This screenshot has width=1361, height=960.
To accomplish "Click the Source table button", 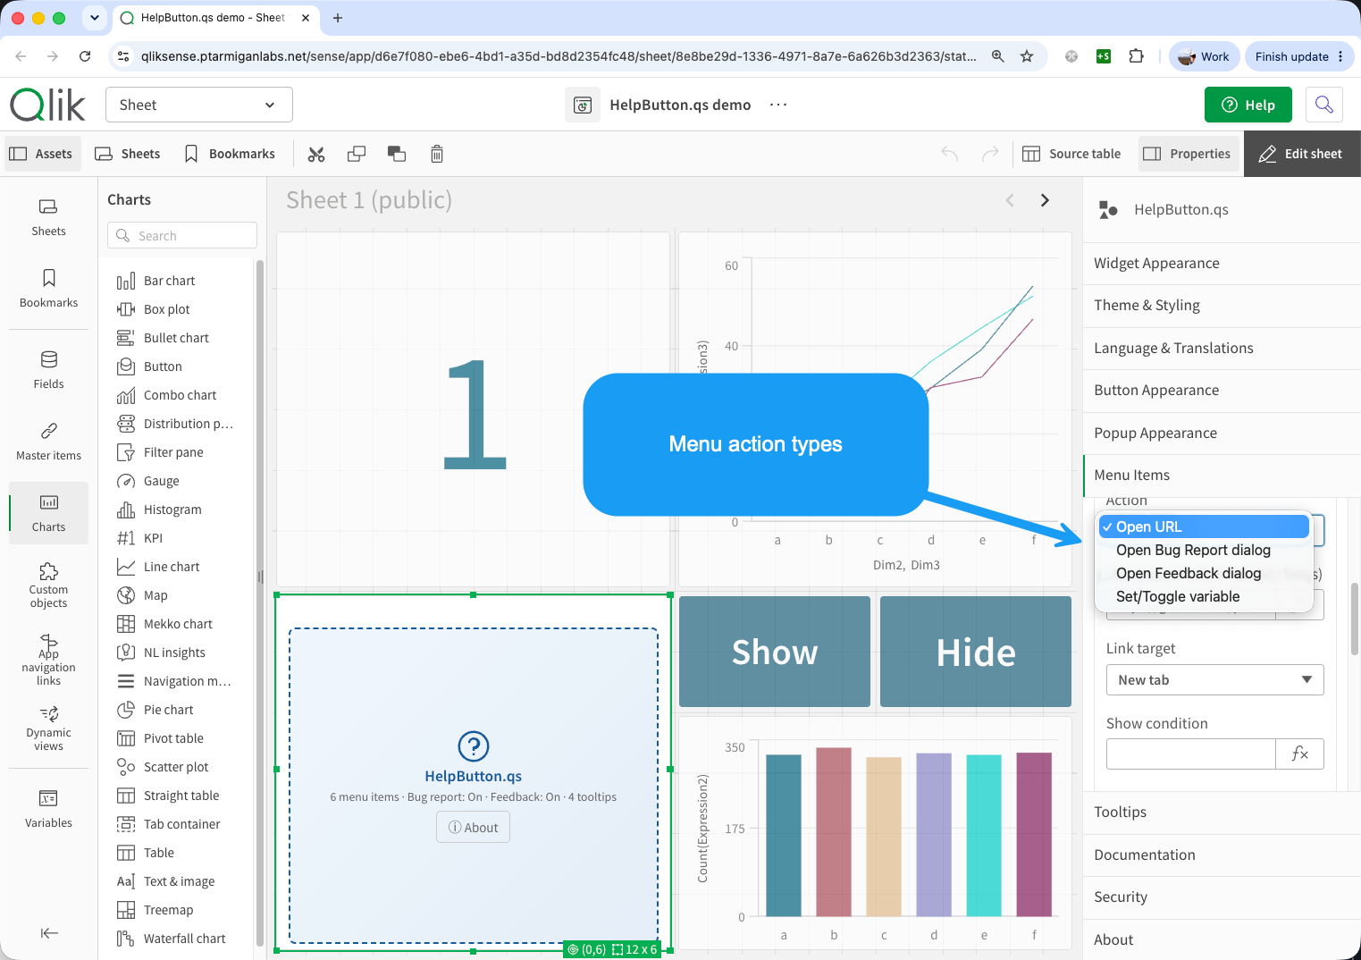I will point(1071,154).
